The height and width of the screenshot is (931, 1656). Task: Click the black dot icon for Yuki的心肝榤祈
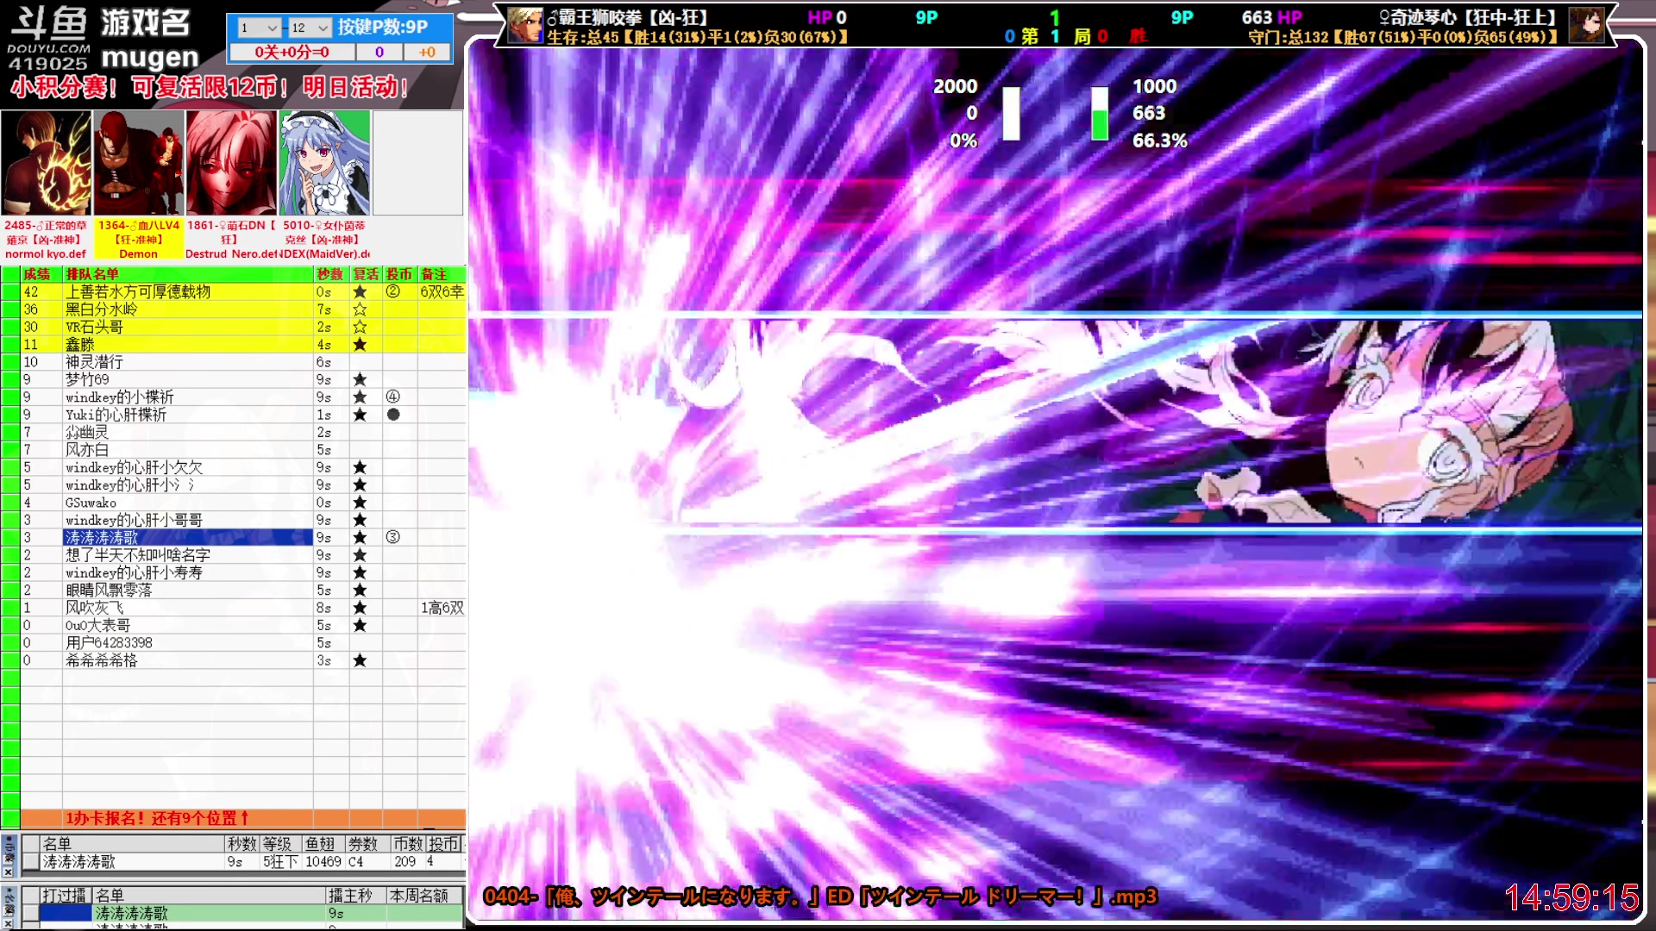coord(393,415)
